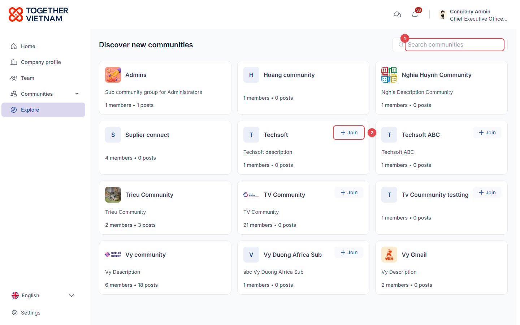Viewport: 520px width, 325px height.
Task: Open the Team page
Action: pyautogui.click(x=43, y=78)
